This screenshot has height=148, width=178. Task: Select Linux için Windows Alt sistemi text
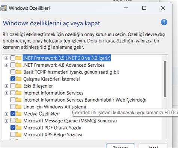pyautogui.click(x=55, y=107)
